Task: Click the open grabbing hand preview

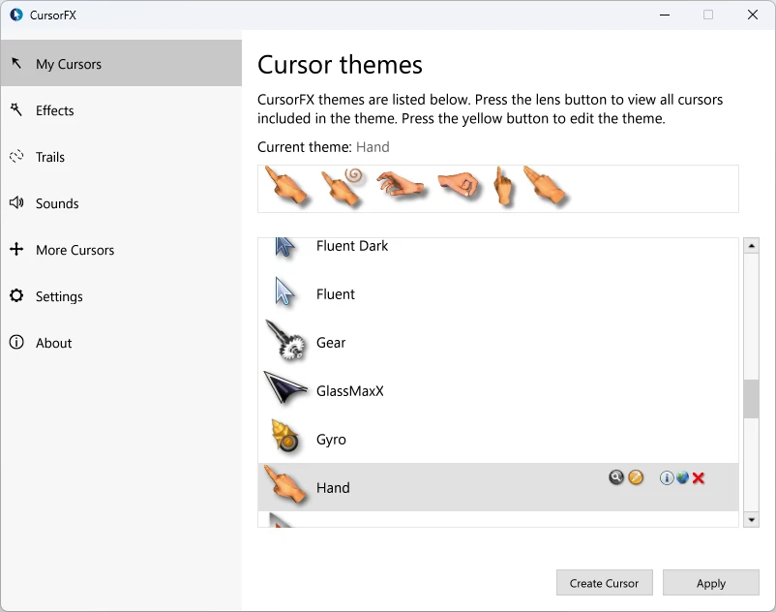Action: [x=402, y=184]
